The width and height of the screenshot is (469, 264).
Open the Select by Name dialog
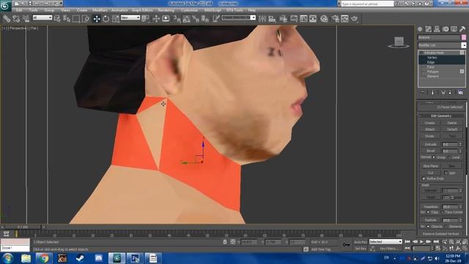67,19
